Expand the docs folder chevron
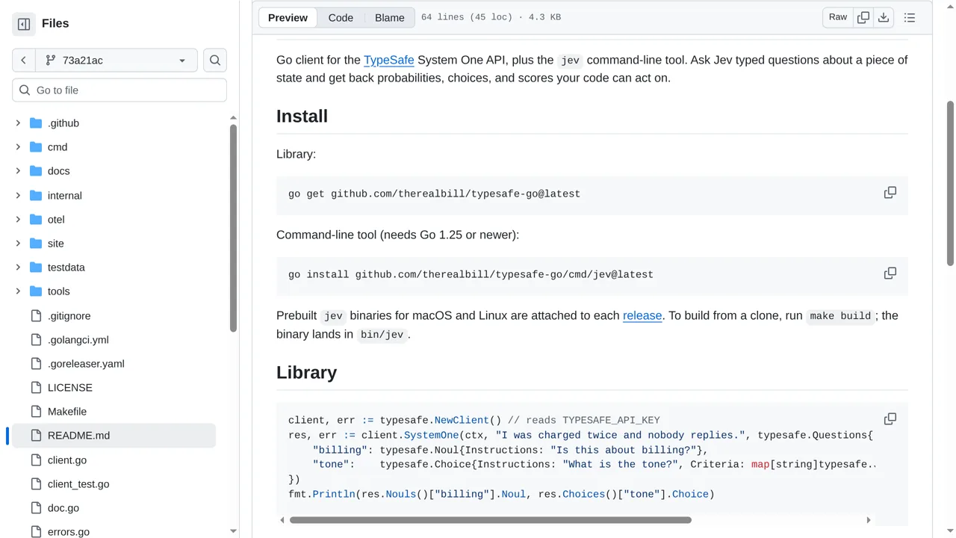 point(18,171)
